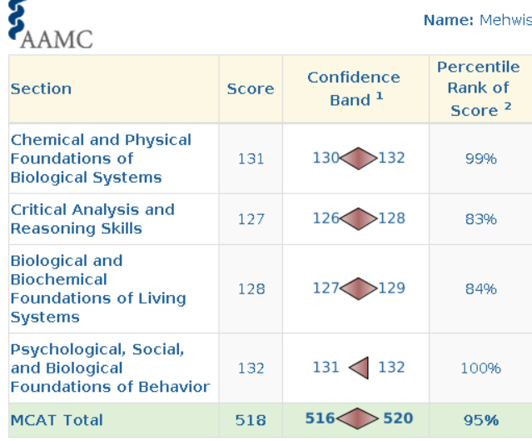The image size is (532, 441).
Task: Select the Section column header
Action: click(x=41, y=88)
